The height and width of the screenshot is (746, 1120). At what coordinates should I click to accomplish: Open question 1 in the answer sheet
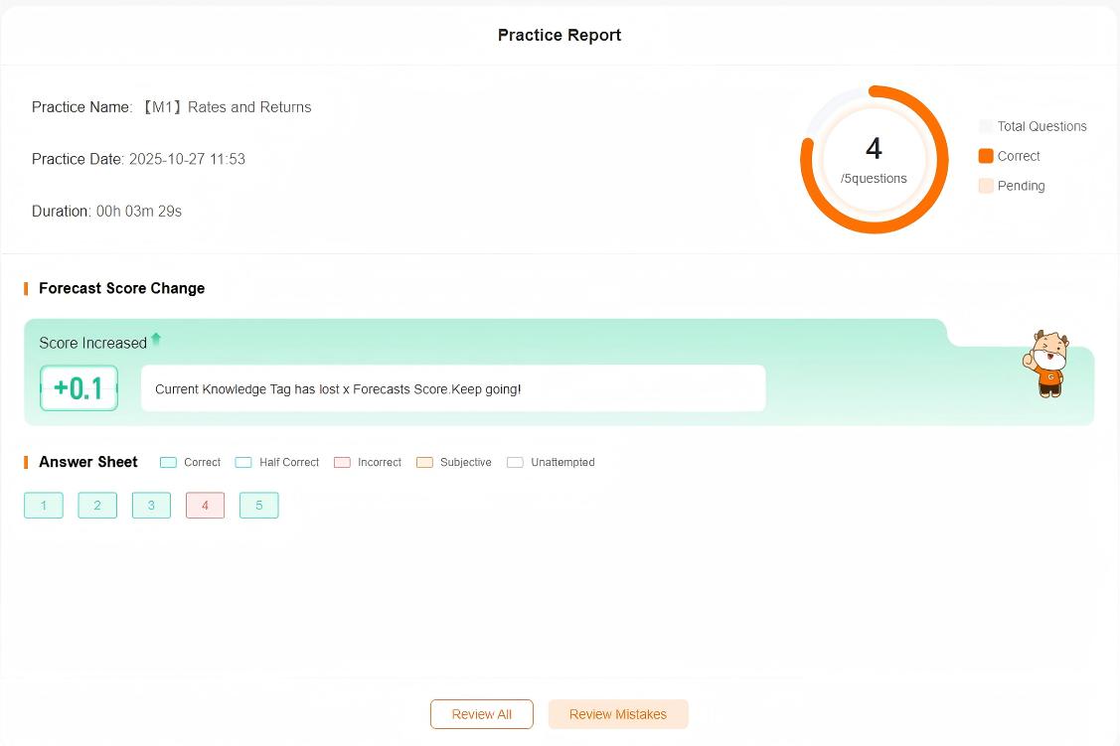(44, 506)
